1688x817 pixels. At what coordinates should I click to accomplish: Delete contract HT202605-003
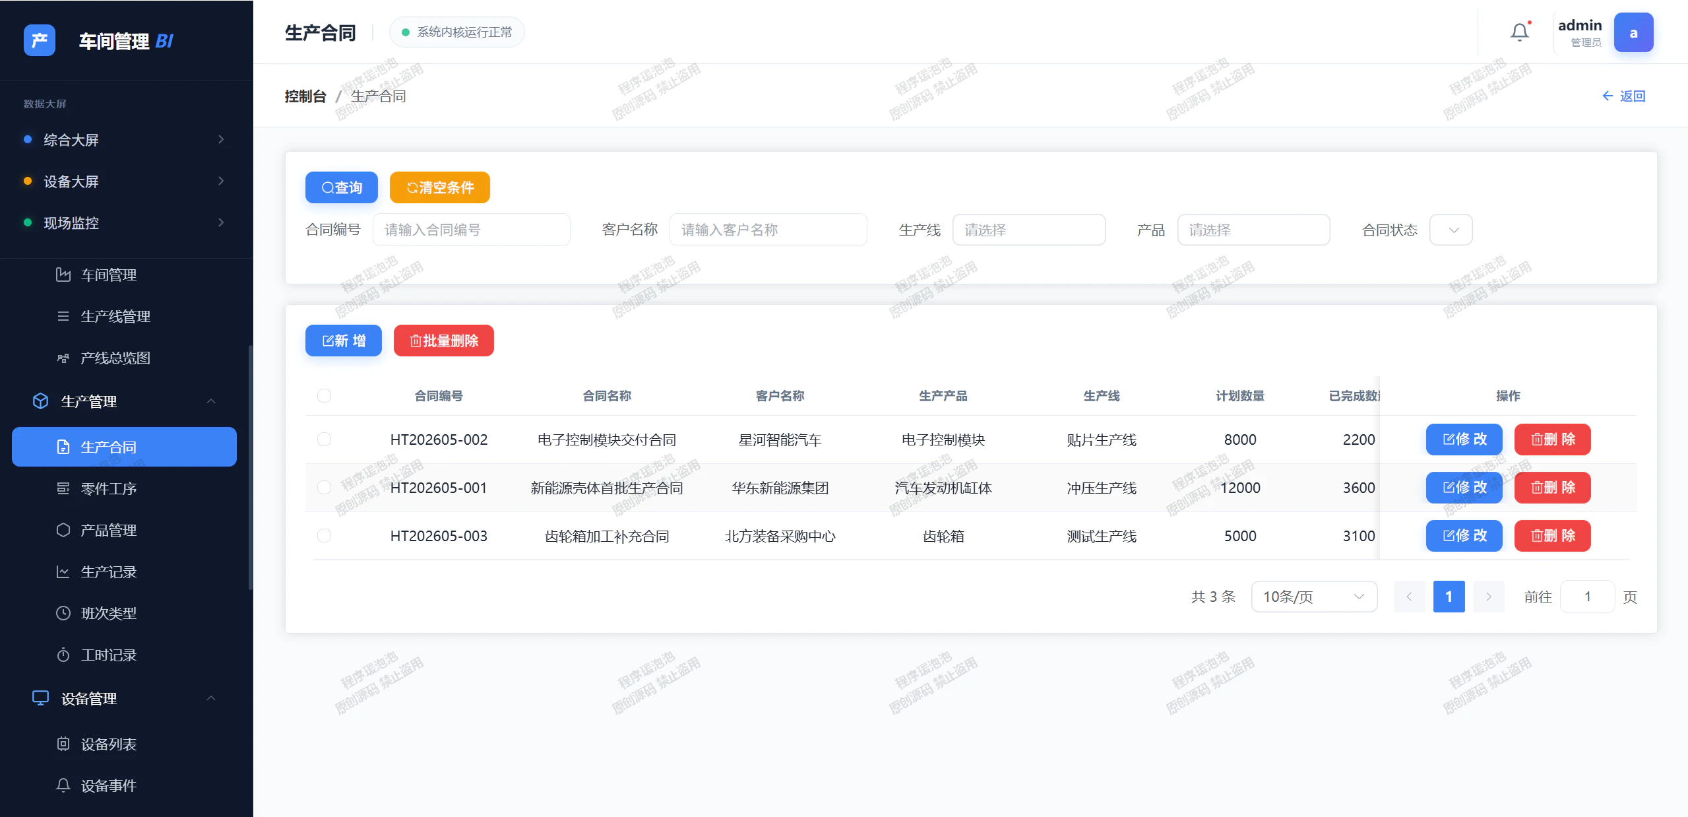(x=1553, y=536)
